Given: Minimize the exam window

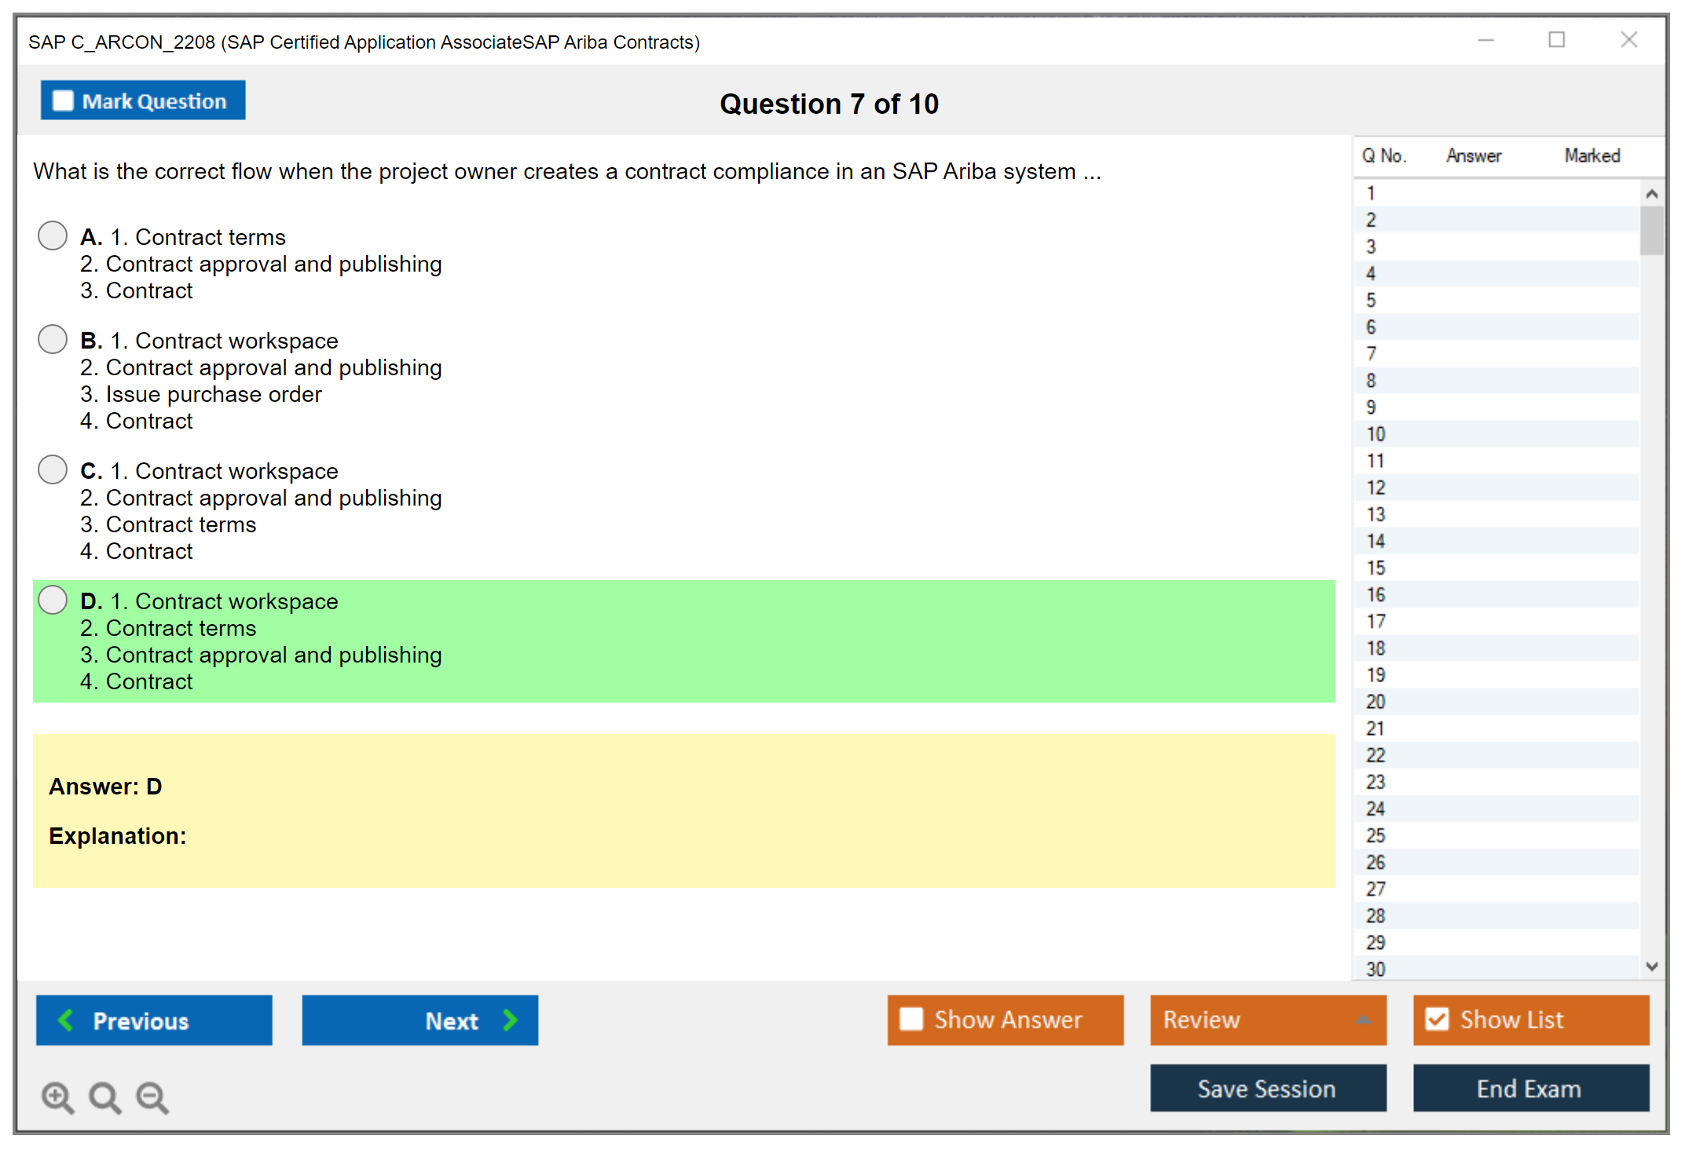Looking at the screenshot, I should (1486, 40).
